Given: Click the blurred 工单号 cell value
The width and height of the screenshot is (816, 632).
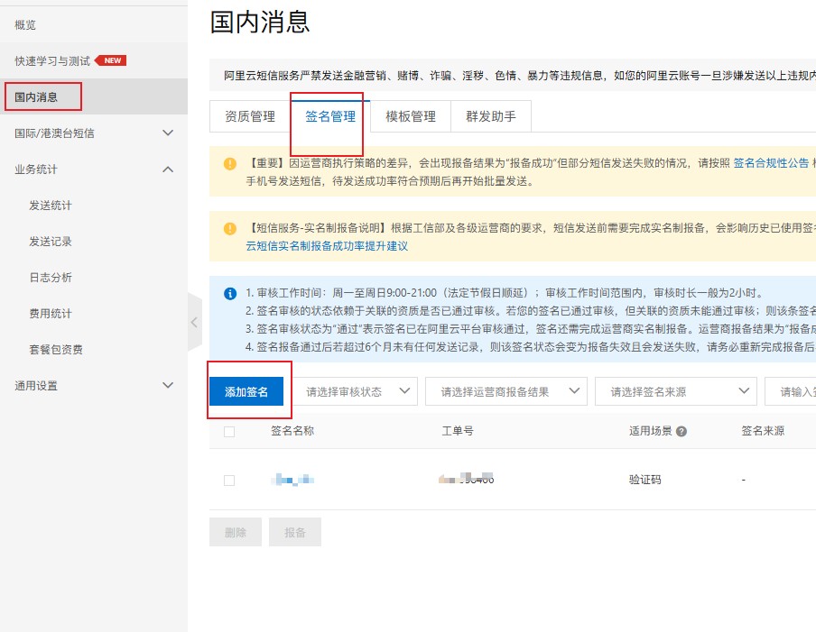Looking at the screenshot, I should [467, 479].
